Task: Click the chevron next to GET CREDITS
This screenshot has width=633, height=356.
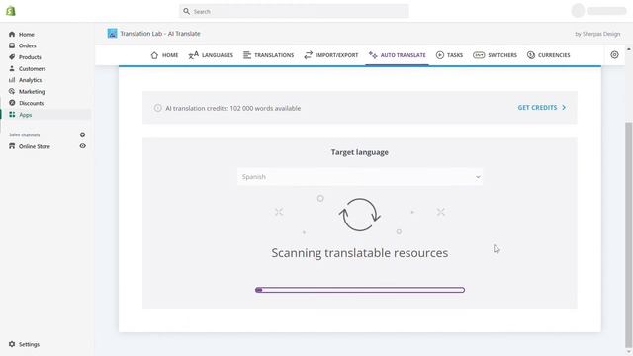Action: [x=564, y=108]
